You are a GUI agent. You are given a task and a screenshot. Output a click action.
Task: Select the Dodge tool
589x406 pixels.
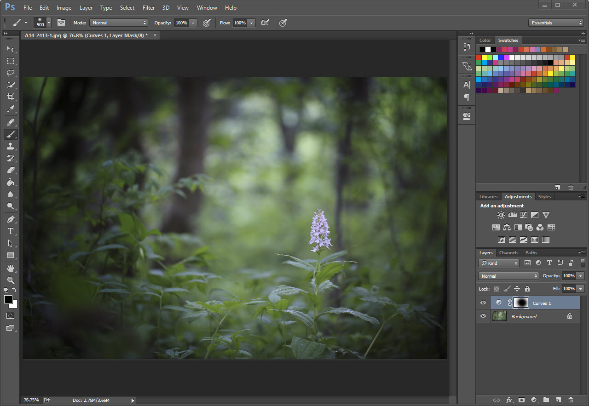[x=11, y=206]
